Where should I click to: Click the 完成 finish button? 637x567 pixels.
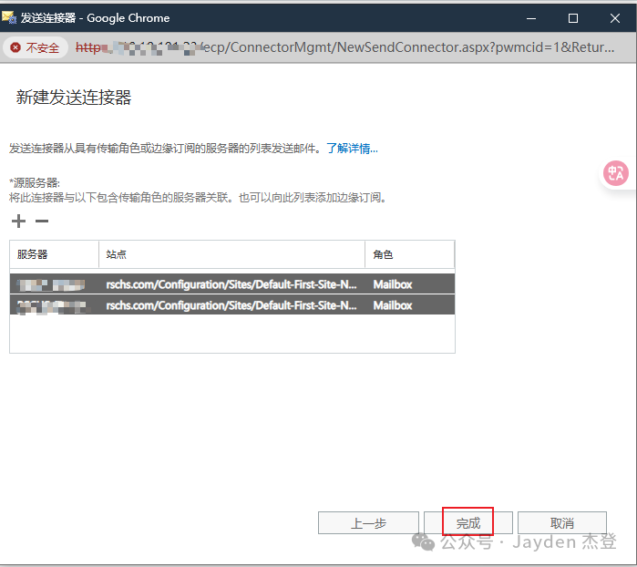[x=467, y=522]
